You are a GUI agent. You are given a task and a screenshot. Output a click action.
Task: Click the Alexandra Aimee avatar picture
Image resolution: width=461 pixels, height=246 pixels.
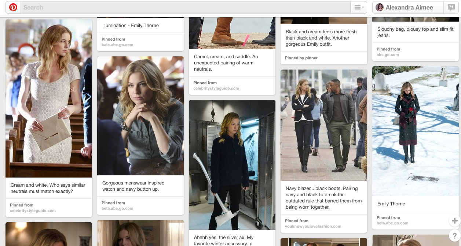tap(380, 7)
